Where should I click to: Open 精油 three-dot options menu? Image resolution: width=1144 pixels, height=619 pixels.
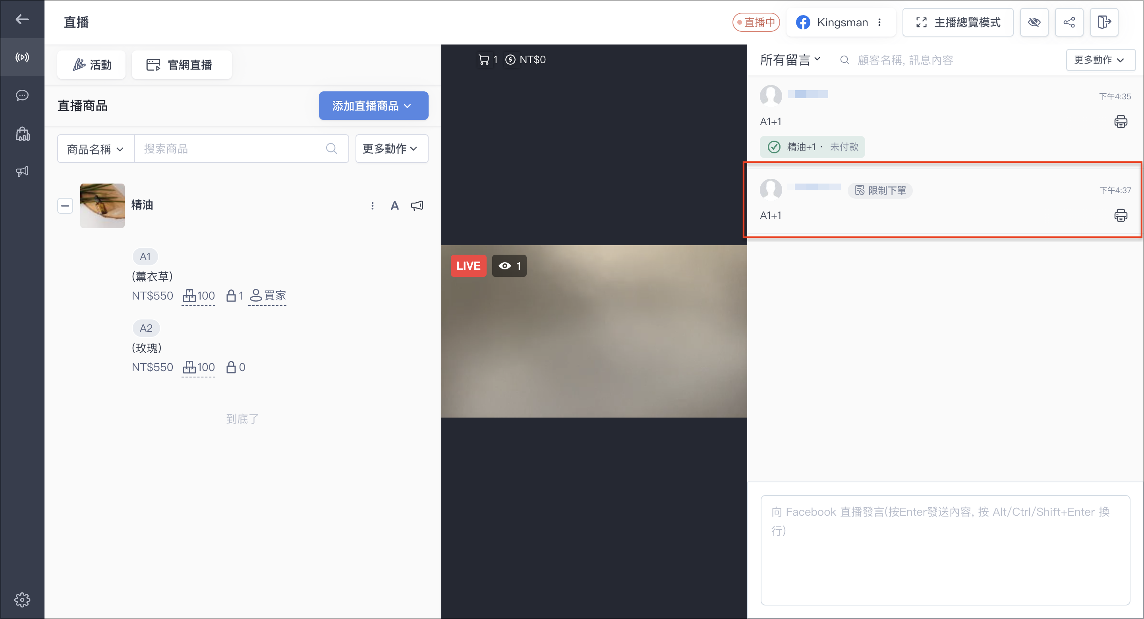(372, 205)
